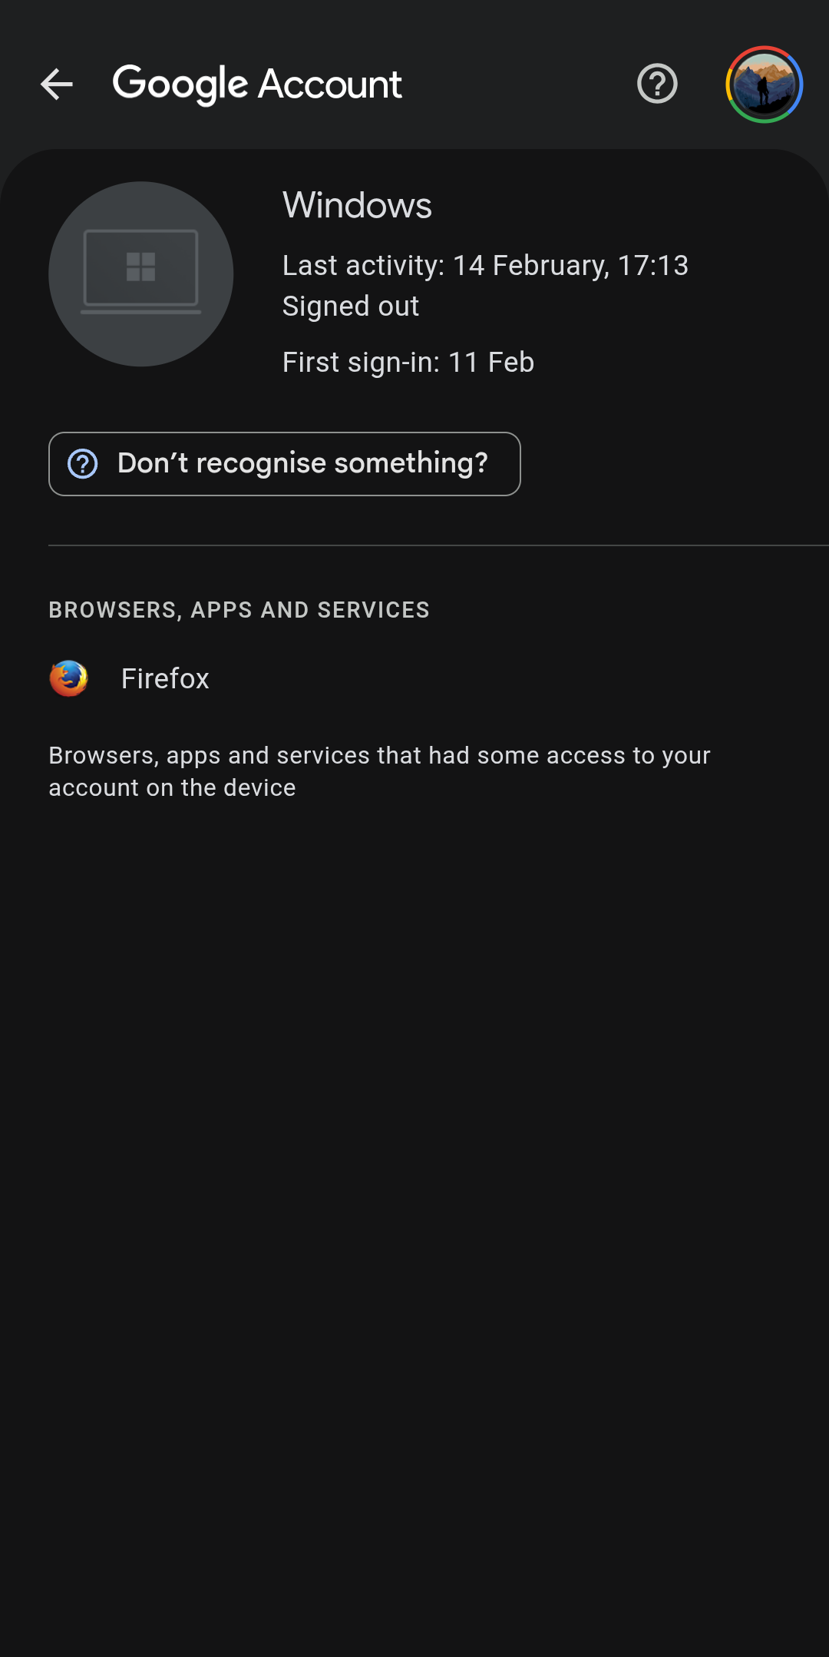Screen dimensions: 829x1657
Task: Click the Firefox browser icon
Action: 69,678
